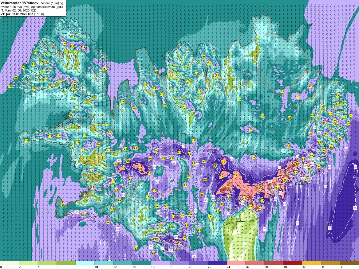Image resolution: width=359 pixels, height=269 pixels.
Task: Click the title text Veðurstofan/IS750dev
Action: click(20, 3)
